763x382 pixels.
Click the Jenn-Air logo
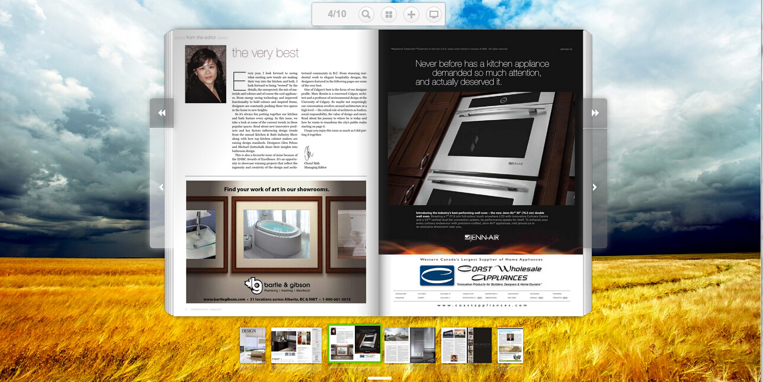point(482,237)
